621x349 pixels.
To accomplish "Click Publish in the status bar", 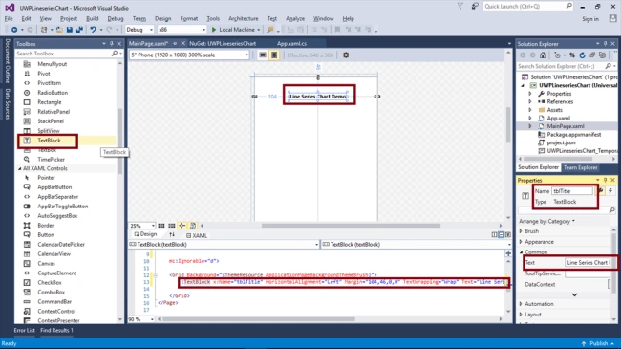I will click(598, 343).
